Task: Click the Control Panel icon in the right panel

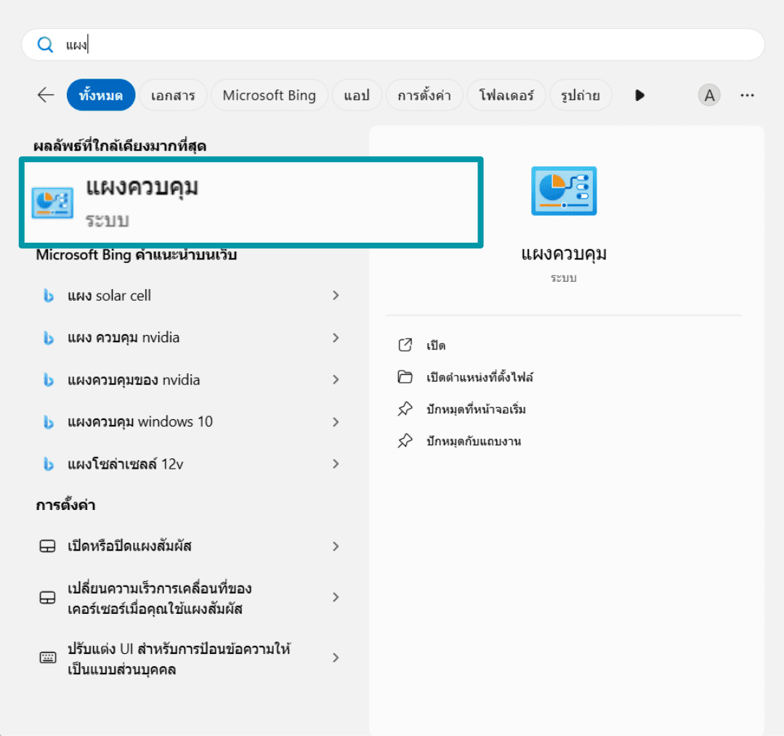Action: 564,190
